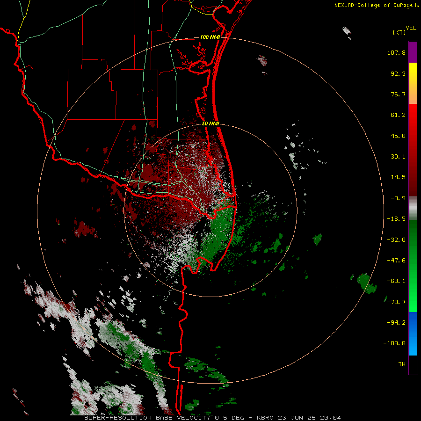The height and width of the screenshot is (421, 421).
Task: Click the 100 NMI range ring label
Action: (x=210, y=37)
